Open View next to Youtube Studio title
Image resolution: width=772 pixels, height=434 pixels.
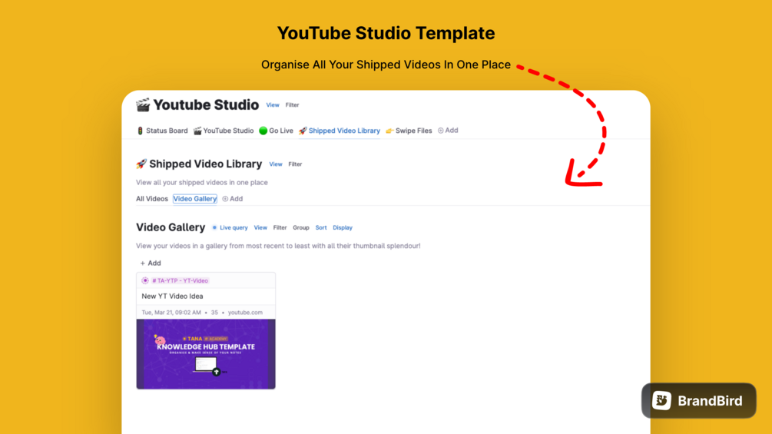coord(273,104)
